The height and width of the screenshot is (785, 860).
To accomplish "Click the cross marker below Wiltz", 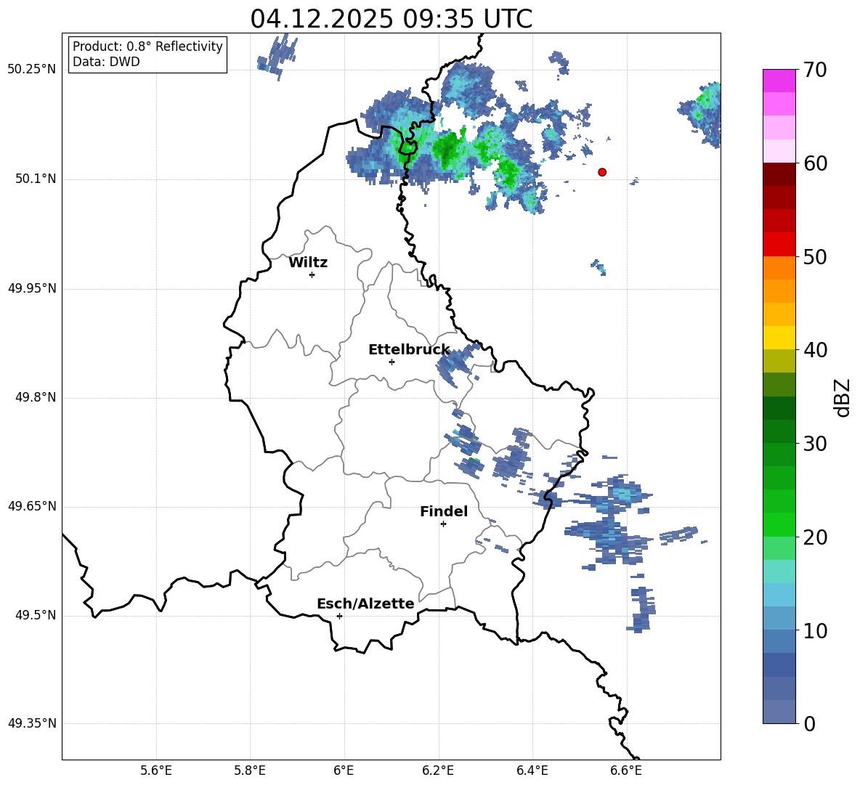I will tap(312, 274).
